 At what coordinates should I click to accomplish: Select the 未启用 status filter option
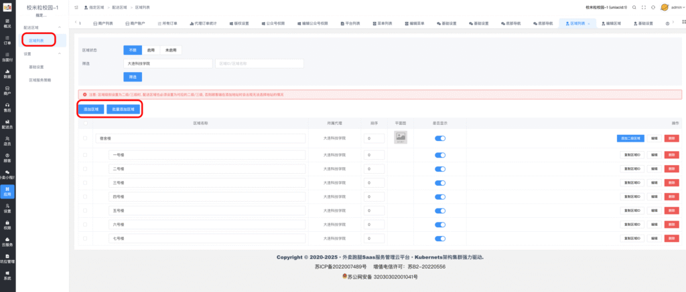171,50
